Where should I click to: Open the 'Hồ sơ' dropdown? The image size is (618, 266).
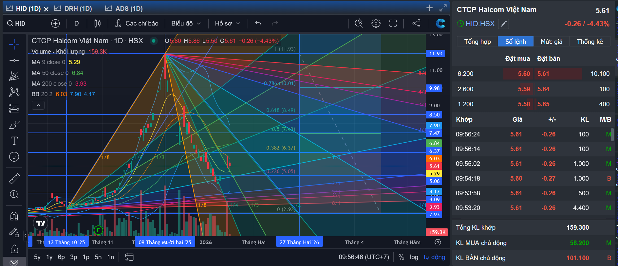coord(227,24)
